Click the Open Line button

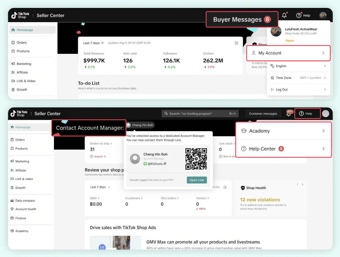click(197, 180)
